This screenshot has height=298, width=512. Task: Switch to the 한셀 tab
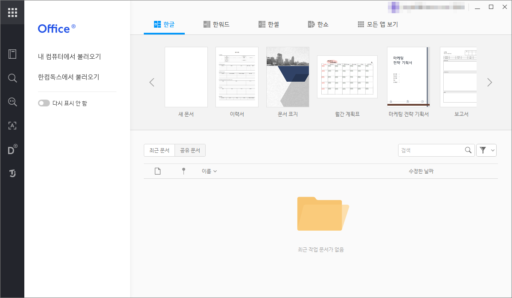(x=269, y=24)
